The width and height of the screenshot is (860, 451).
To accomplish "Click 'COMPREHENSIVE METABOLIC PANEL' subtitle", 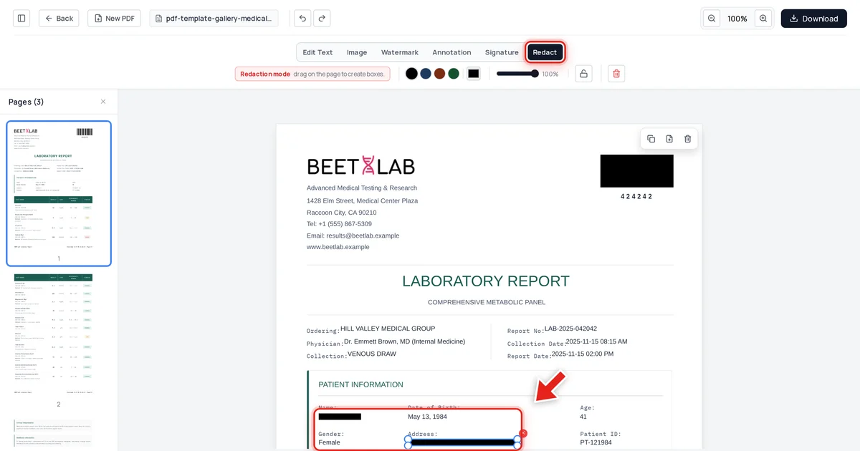I will point(487,302).
